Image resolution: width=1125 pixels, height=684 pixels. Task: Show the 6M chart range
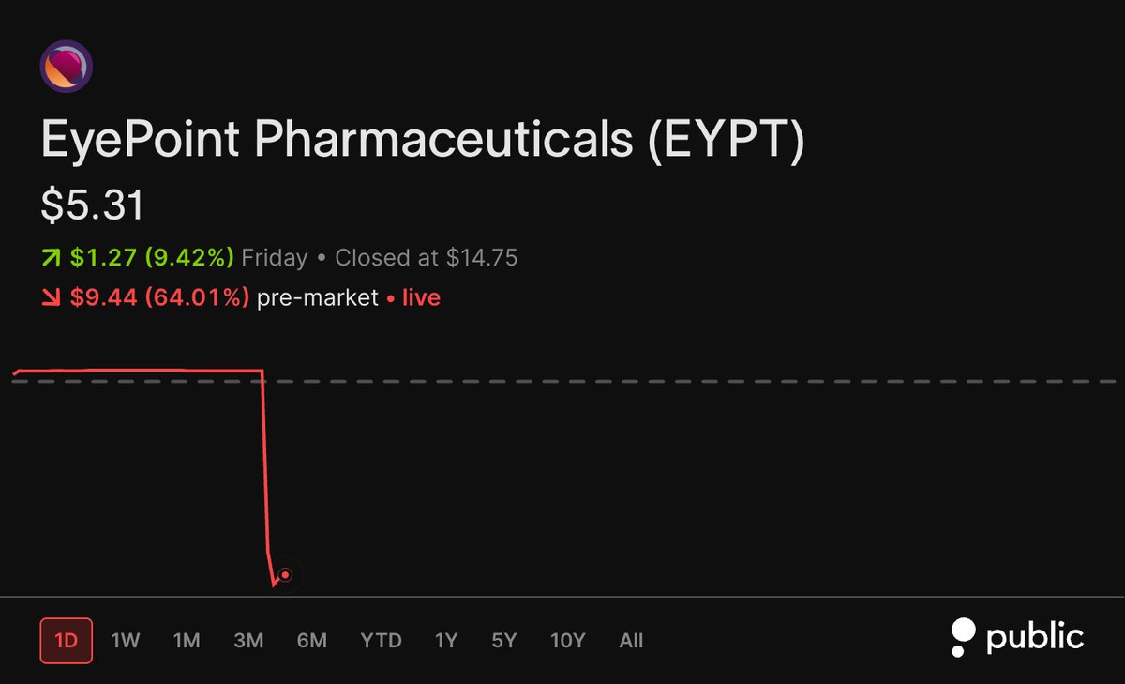[x=312, y=641]
